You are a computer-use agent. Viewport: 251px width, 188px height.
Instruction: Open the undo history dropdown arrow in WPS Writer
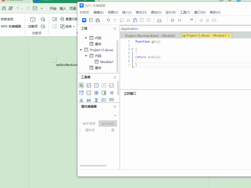pyautogui.click(x=22, y=8)
